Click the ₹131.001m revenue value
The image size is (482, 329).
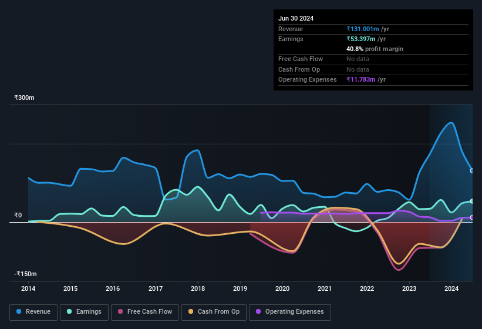coord(363,29)
